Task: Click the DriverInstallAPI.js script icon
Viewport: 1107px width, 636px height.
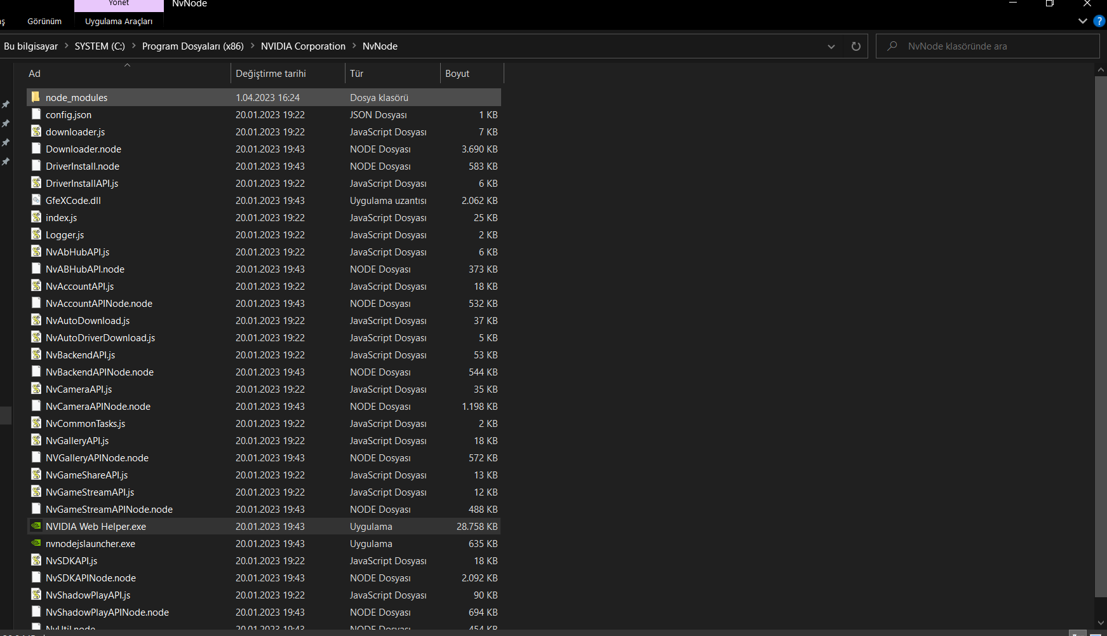Action: (36, 183)
